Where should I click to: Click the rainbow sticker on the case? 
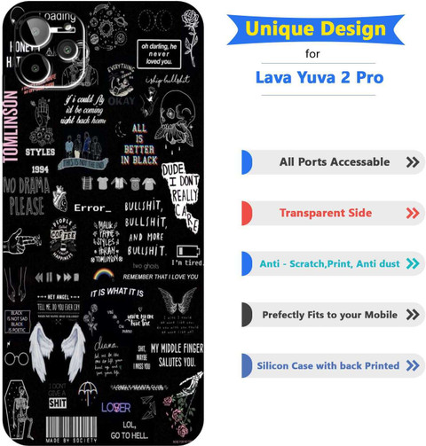point(103,274)
